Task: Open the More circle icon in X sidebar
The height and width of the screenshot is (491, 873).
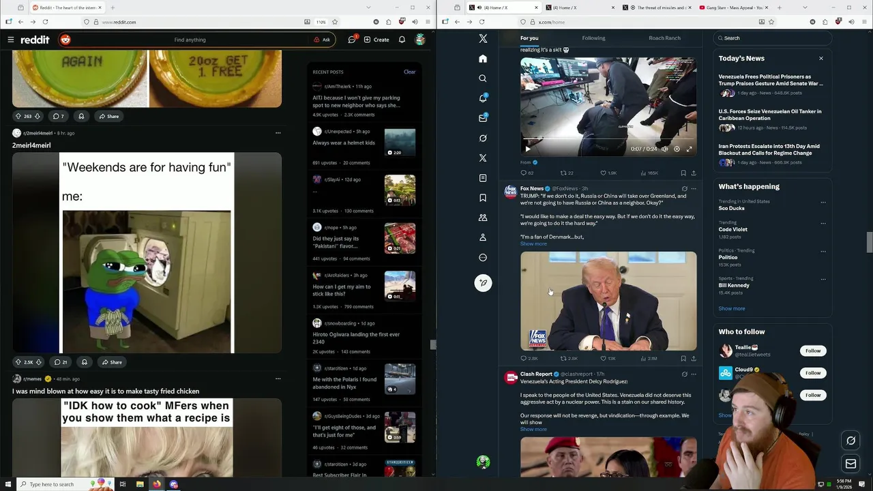Action: coord(483,258)
